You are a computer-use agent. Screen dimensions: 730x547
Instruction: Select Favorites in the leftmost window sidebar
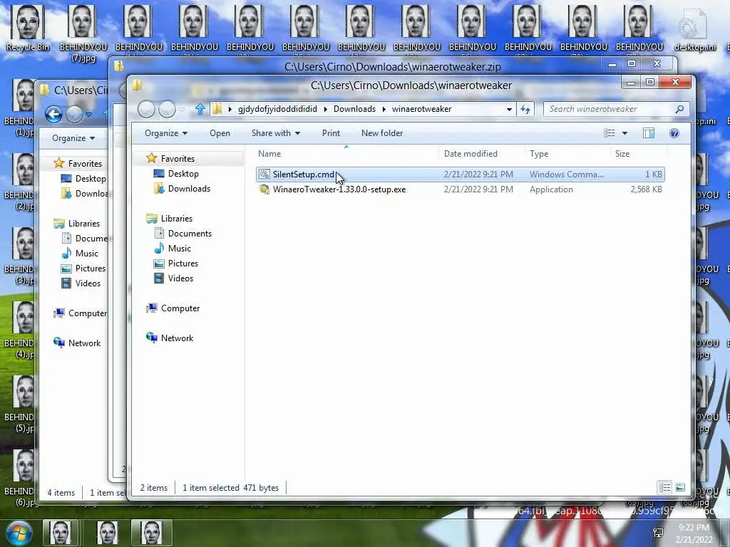click(x=77, y=164)
